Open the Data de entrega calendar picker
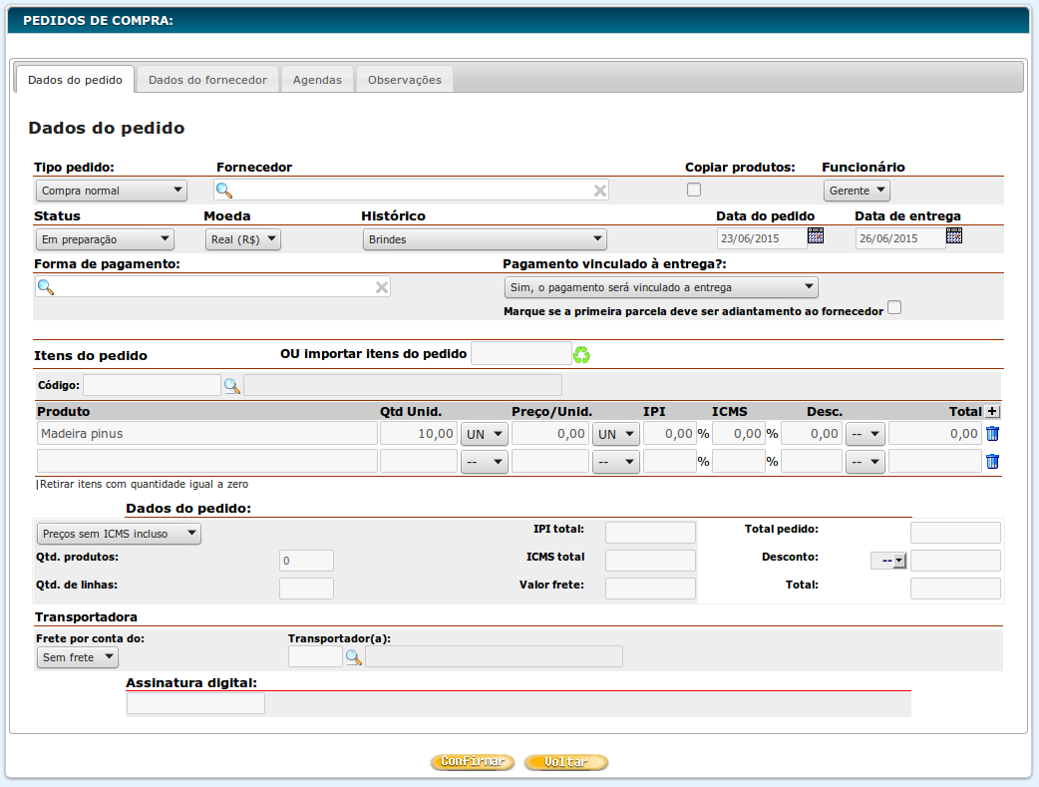1039x787 pixels. 954,236
